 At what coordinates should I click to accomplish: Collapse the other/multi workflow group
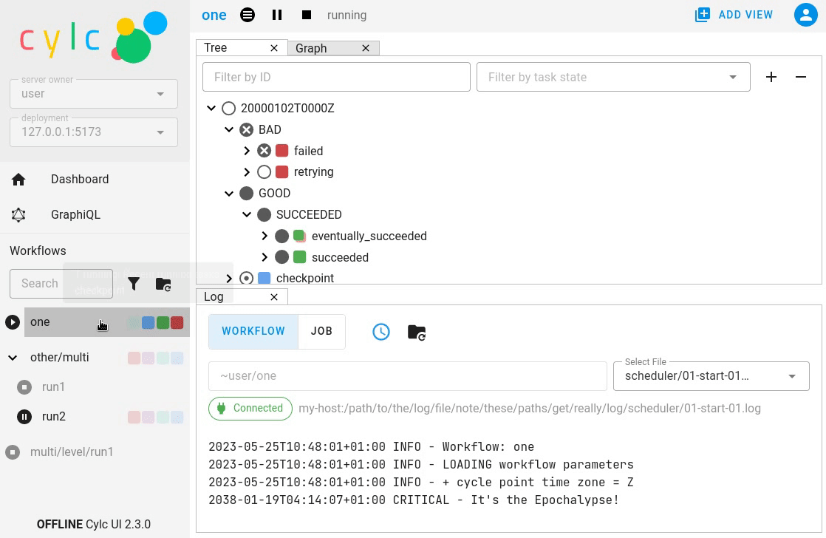pyautogui.click(x=13, y=358)
